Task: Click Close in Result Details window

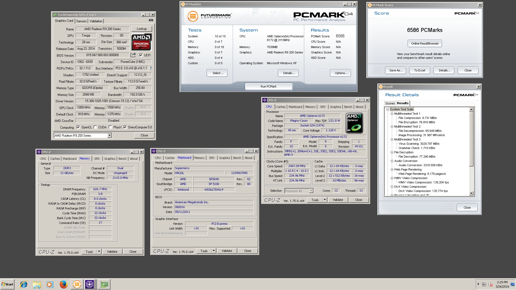Action: coord(467,208)
